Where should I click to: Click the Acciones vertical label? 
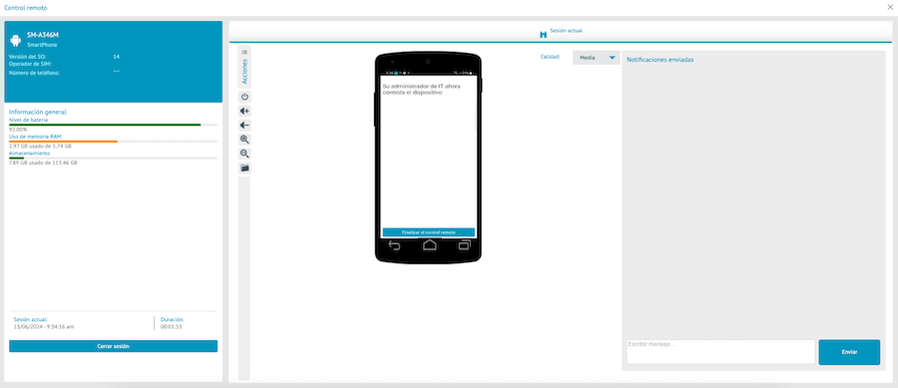tap(244, 72)
